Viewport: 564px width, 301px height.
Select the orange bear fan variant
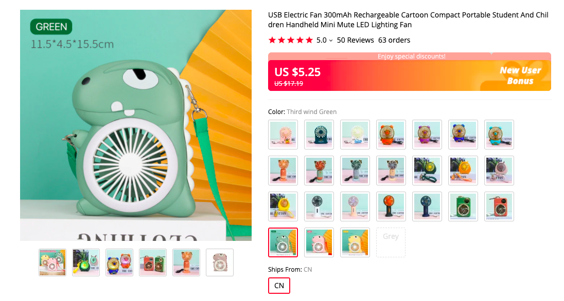(391, 134)
